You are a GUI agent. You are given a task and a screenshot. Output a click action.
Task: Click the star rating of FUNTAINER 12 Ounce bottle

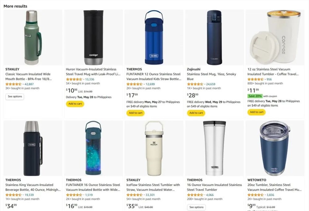click(134, 84)
